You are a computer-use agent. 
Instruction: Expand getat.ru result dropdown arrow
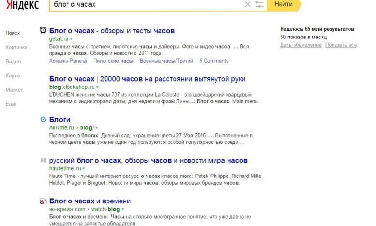point(71,39)
